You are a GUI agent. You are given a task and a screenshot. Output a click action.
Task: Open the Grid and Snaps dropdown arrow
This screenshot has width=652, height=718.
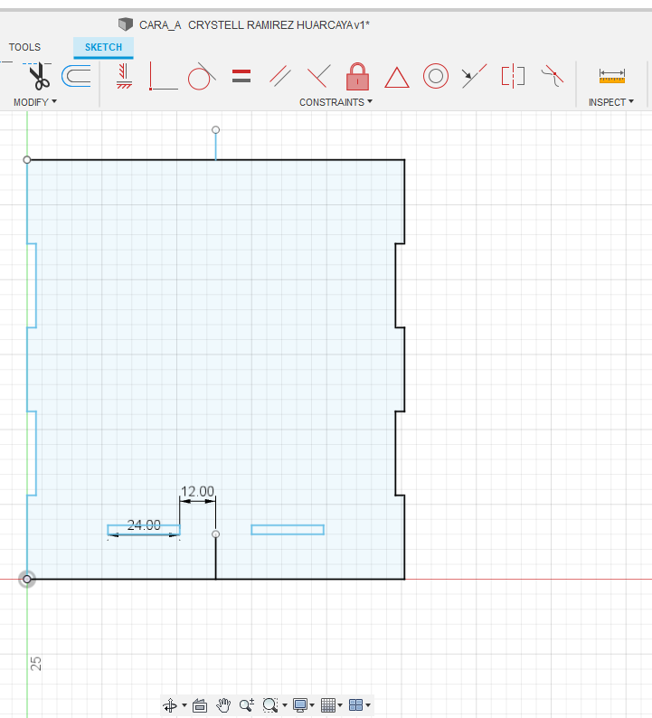[x=340, y=705]
